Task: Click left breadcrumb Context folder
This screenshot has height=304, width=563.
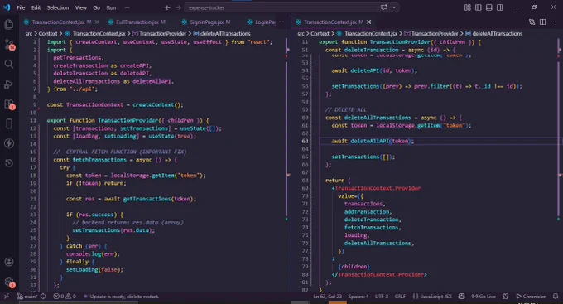Action: 48,33
